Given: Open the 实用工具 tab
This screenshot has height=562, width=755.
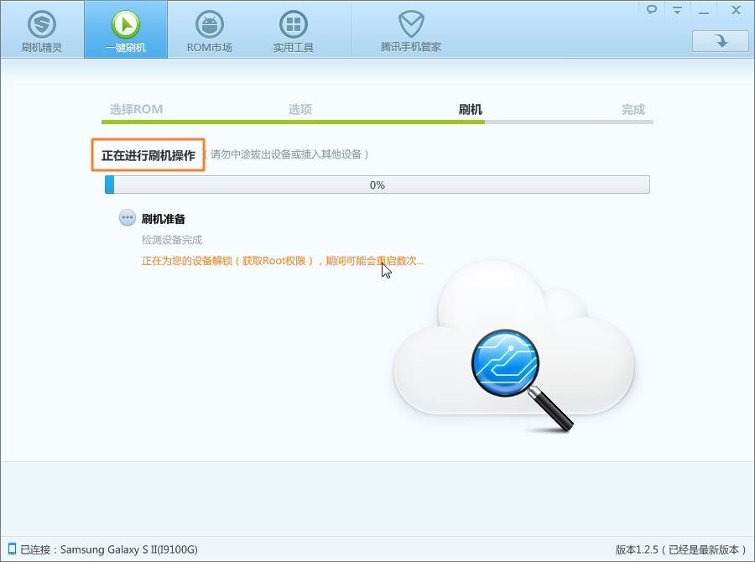Looking at the screenshot, I should coord(294,30).
